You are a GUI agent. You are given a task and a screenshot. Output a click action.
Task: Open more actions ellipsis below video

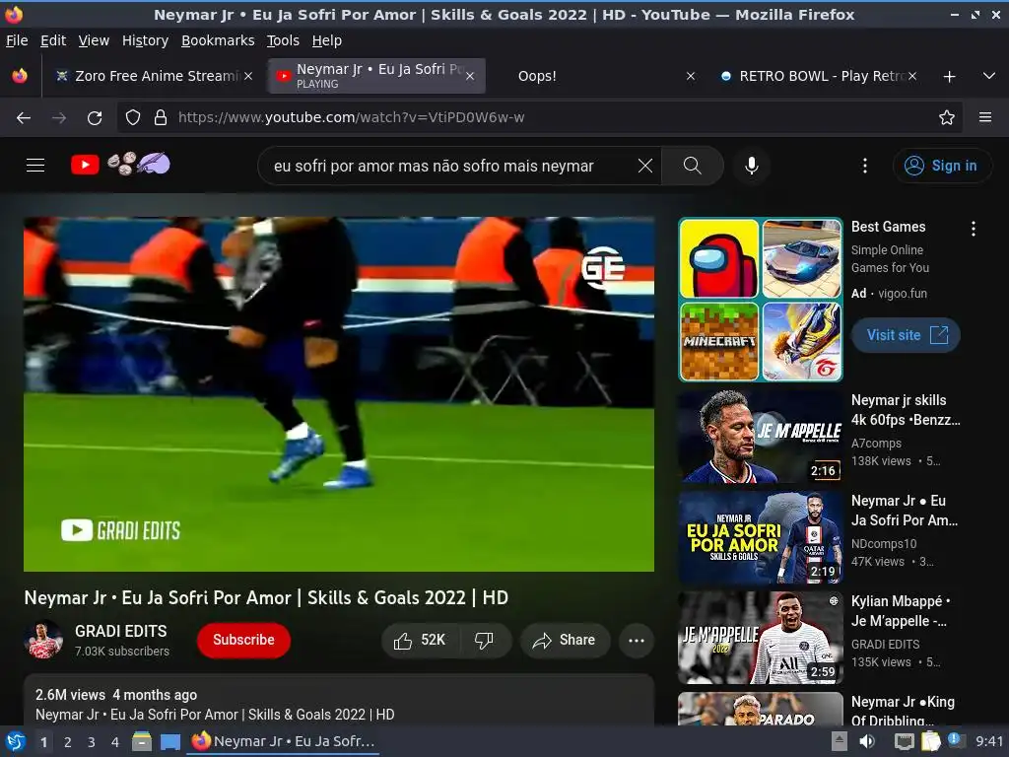tap(637, 640)
